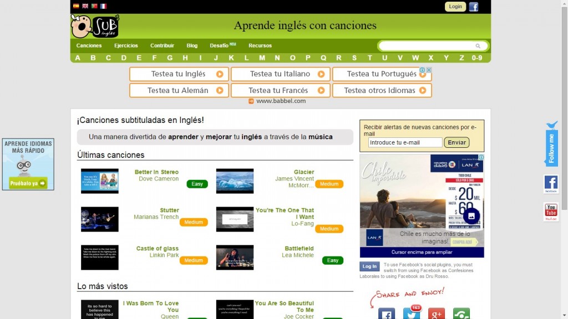Open the Glacier song thumbnail
The width and height of the screenshot is (568, 319).
coord(235,181)
